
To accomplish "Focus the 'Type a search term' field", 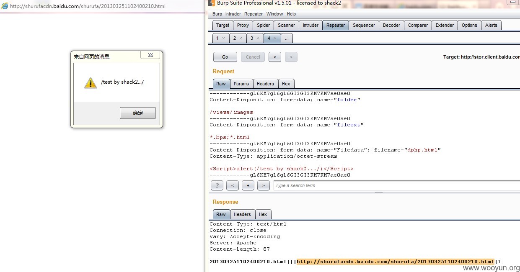I will (396, 185).
